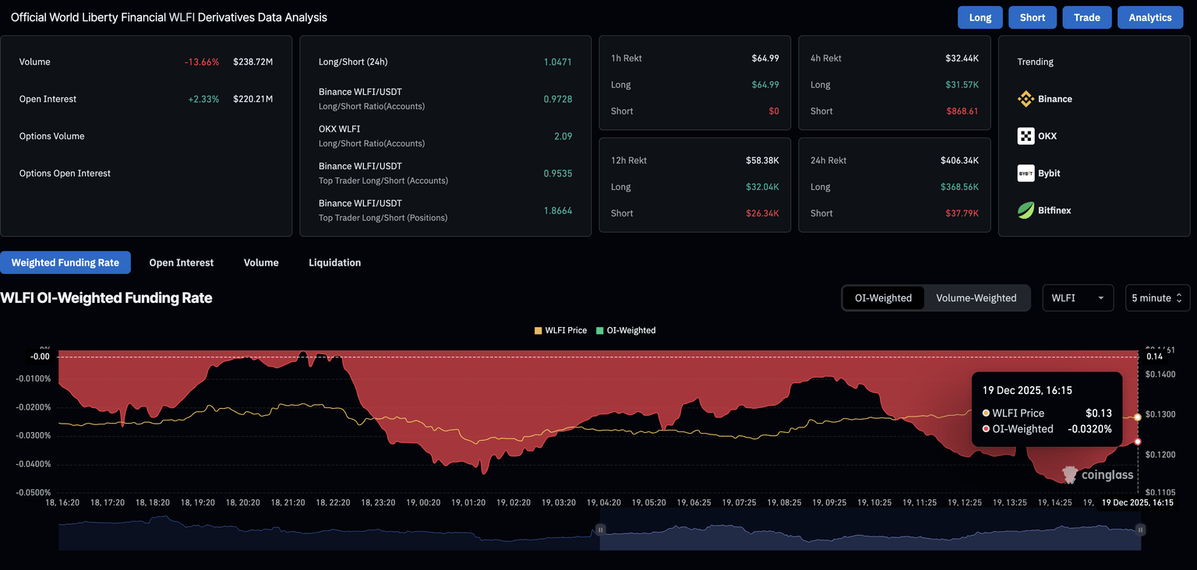Select the OI-Weighted toggle option

click(883, 297)
